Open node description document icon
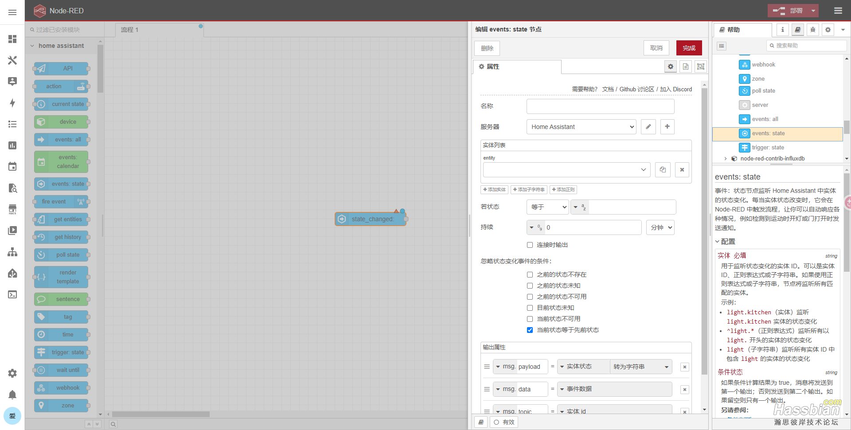Screen dimensions: 851x430 click(x=686, y=66)
